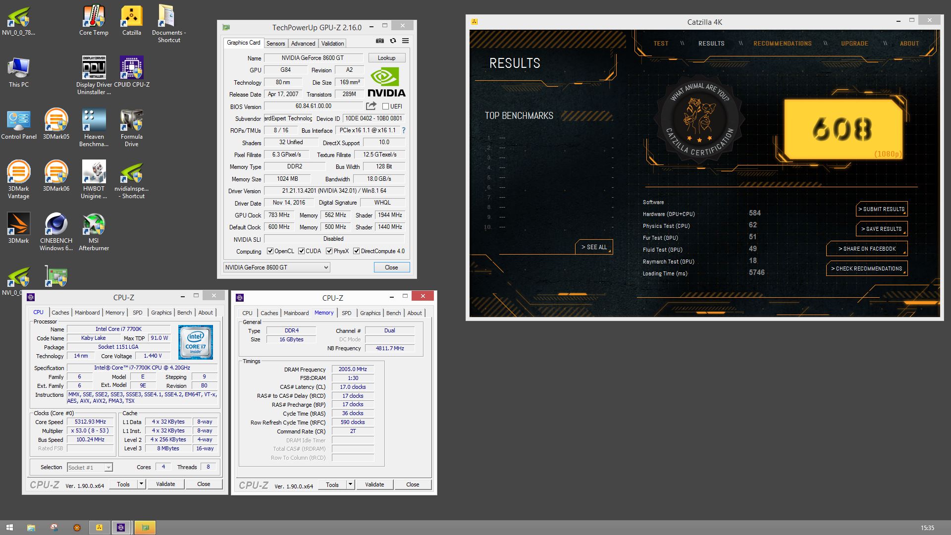Screen dimensions: 951x535
Task: Open HWBOT Unigine desktop icon
Action: tap(94, 180)
